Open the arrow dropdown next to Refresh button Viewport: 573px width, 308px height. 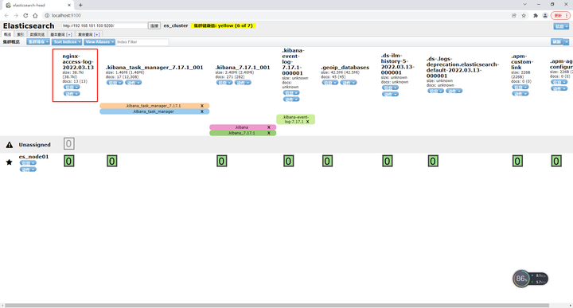tap(567, 42)
